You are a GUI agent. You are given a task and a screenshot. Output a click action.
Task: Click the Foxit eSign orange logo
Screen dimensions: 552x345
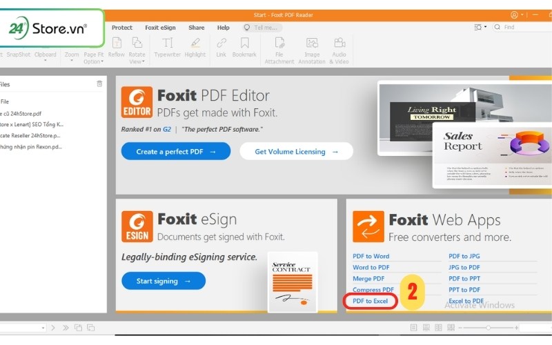pos(137,226)
